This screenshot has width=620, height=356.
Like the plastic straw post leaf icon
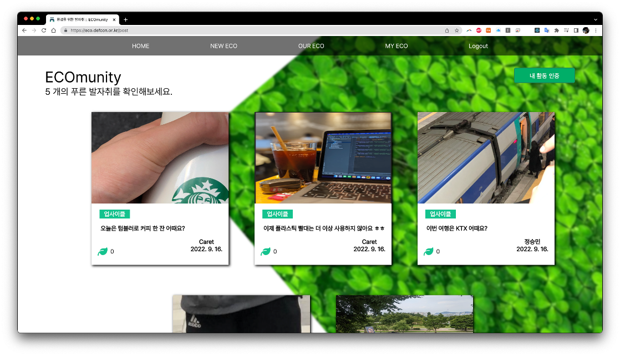pos(266,252)
